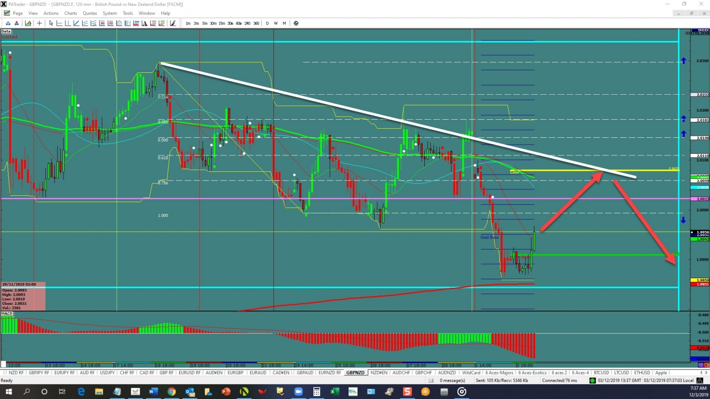Switch chart to 240 minute timeframe
Image resolution: width=710 pixels, height=399 pixels.
[x=247, y=23]
